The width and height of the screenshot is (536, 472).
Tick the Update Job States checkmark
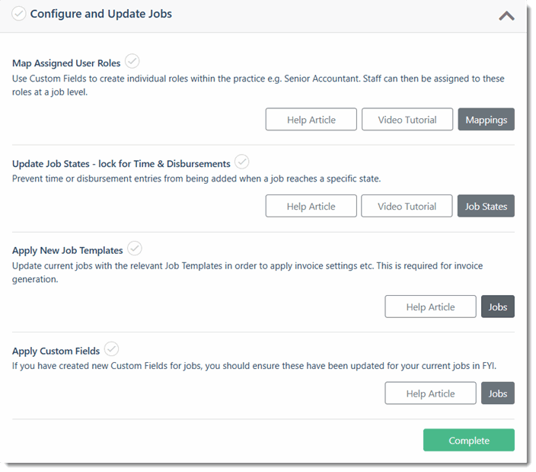point(241,162)
